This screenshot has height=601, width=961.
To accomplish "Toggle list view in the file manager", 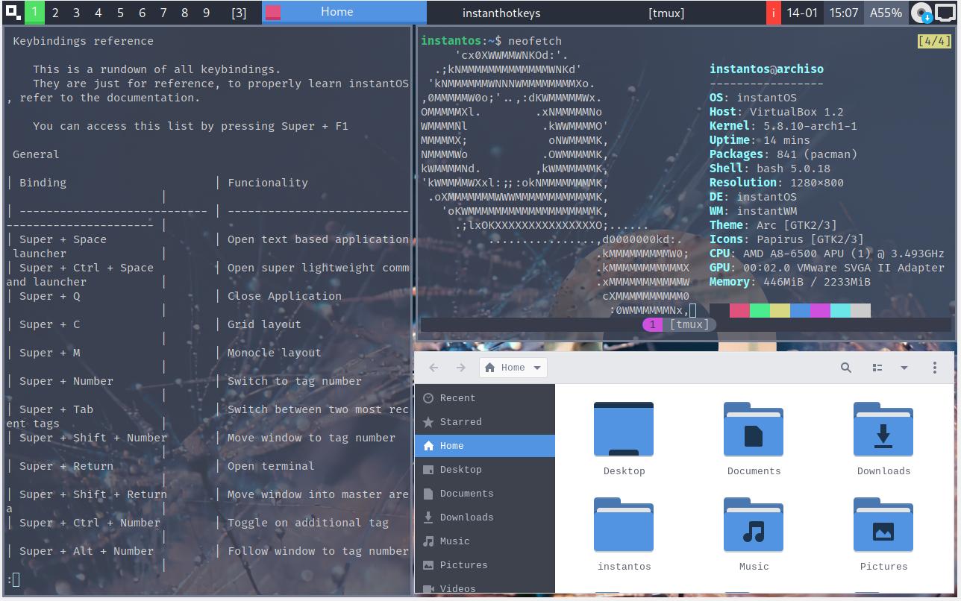I will point(877,368).
